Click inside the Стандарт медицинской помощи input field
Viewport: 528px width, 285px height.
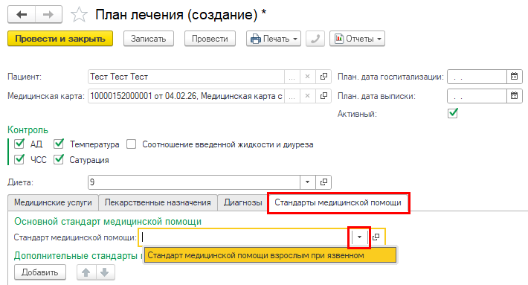pos(245,237)
